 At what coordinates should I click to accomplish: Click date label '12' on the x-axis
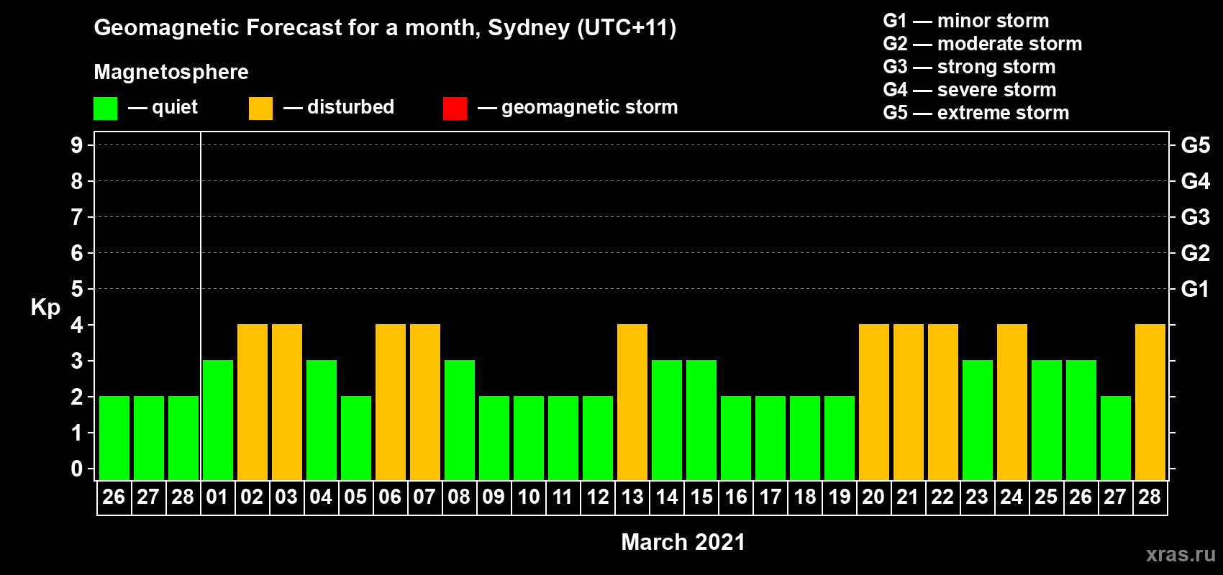click(598, 497)
